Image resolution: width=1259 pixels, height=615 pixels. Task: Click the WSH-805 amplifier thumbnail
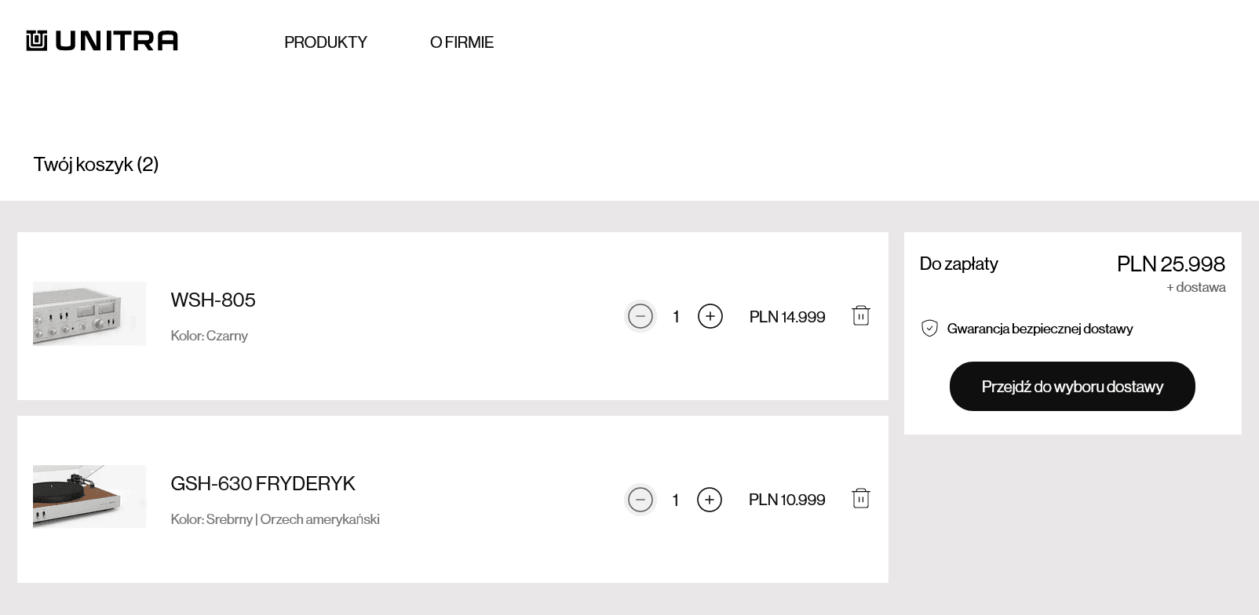tap(89, 313)
